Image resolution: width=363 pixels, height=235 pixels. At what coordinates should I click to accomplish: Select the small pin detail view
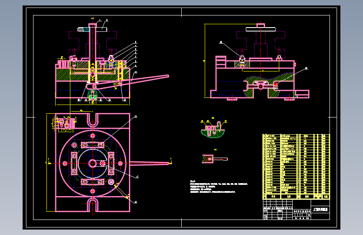tap(215, 159)
